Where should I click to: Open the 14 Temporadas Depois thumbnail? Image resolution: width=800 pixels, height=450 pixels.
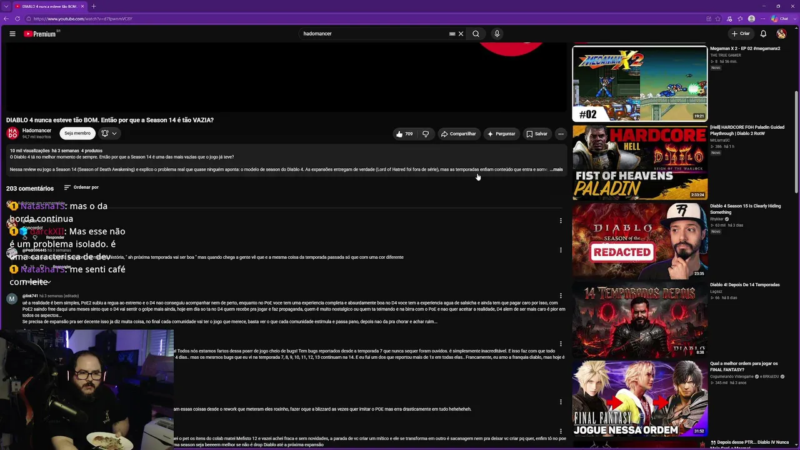(639, 319)
